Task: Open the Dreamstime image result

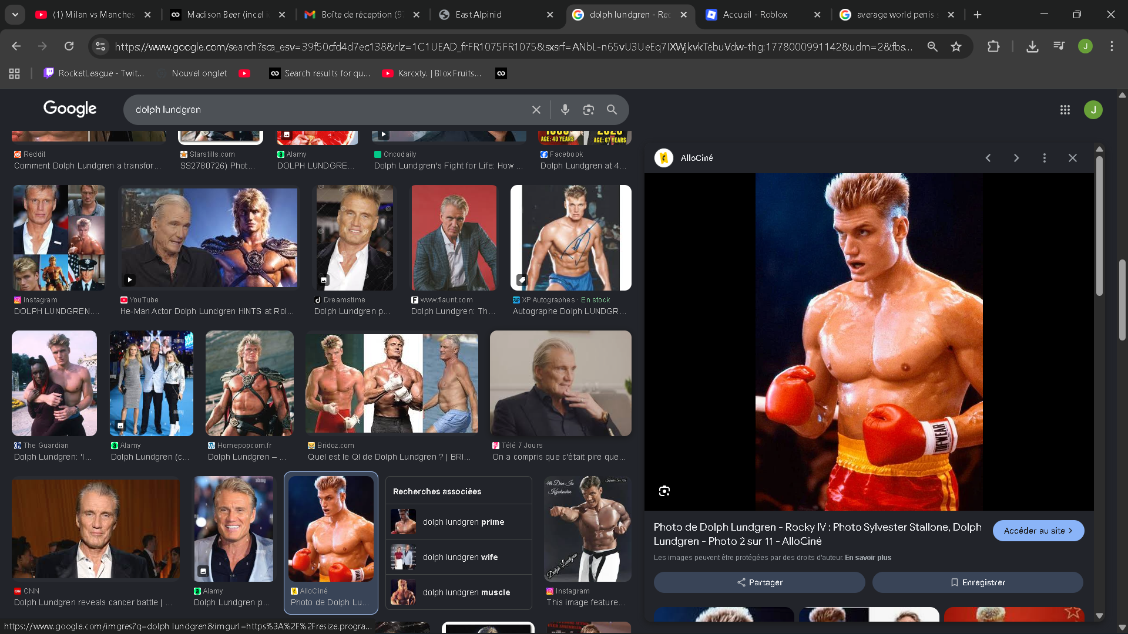Action: (355, 238)
